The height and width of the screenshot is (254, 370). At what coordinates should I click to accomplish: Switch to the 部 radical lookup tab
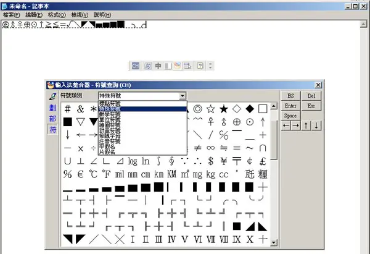tap(52, 119)
